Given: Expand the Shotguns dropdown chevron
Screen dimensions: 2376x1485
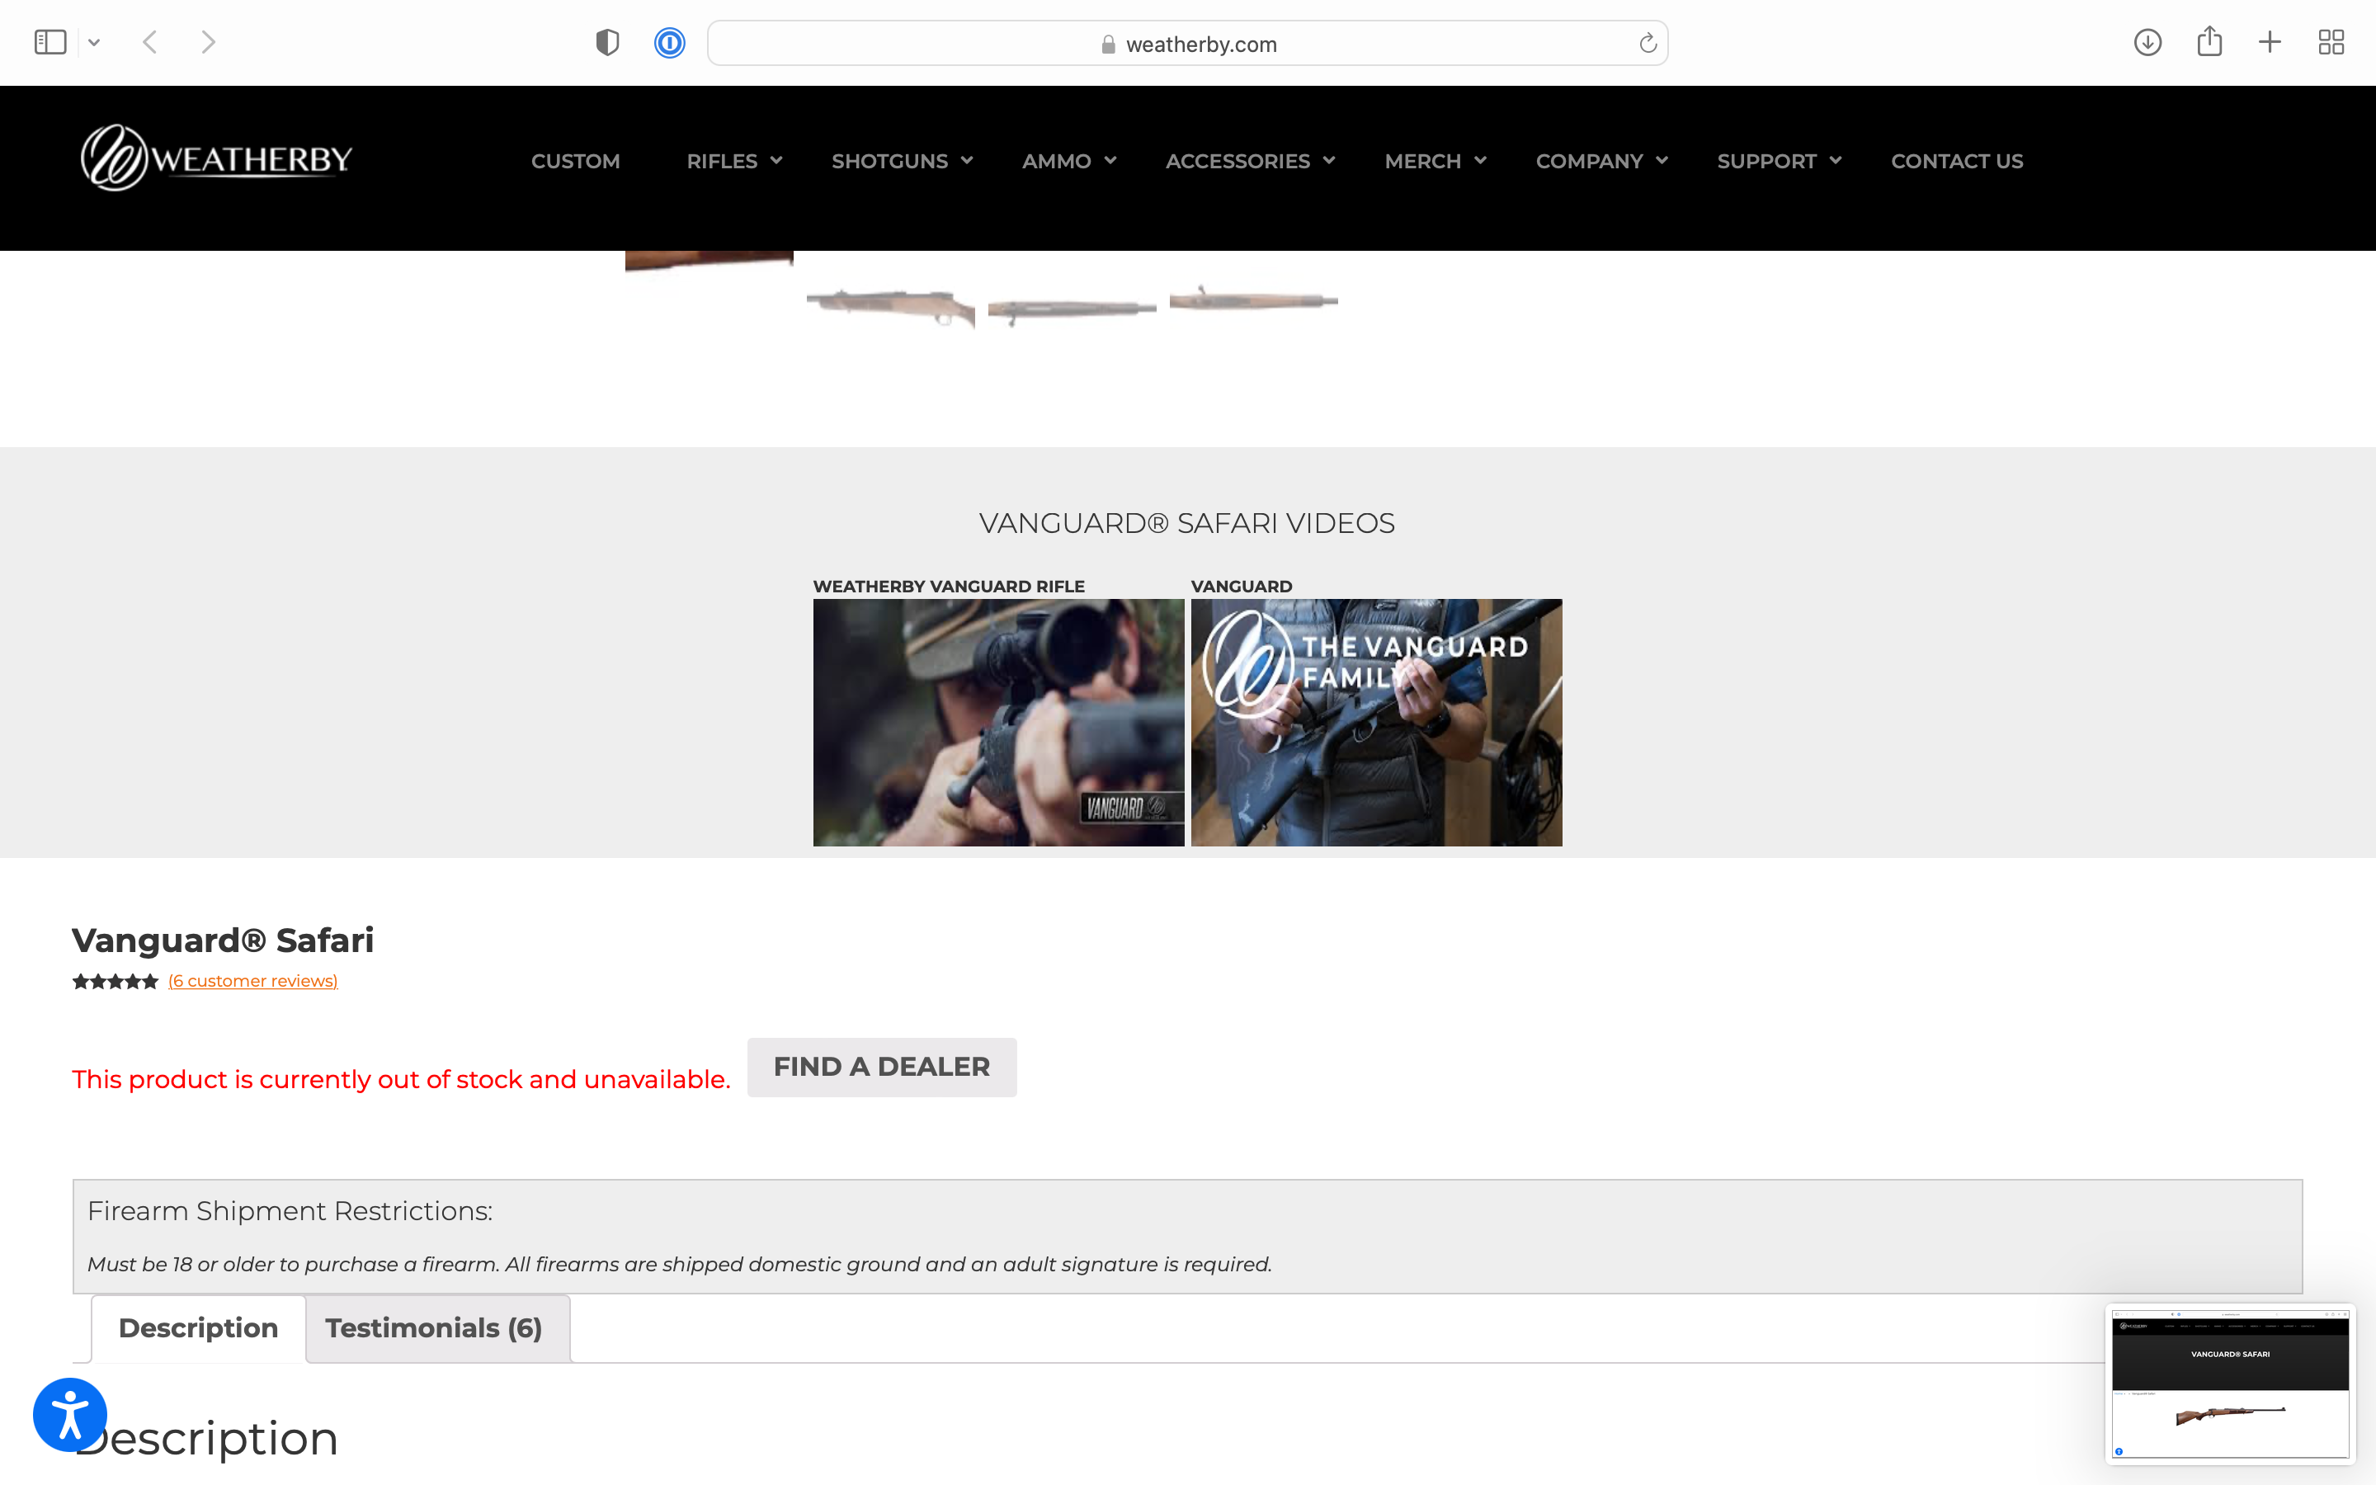Looking at the screenshot, I should click(x=967, y=160).
